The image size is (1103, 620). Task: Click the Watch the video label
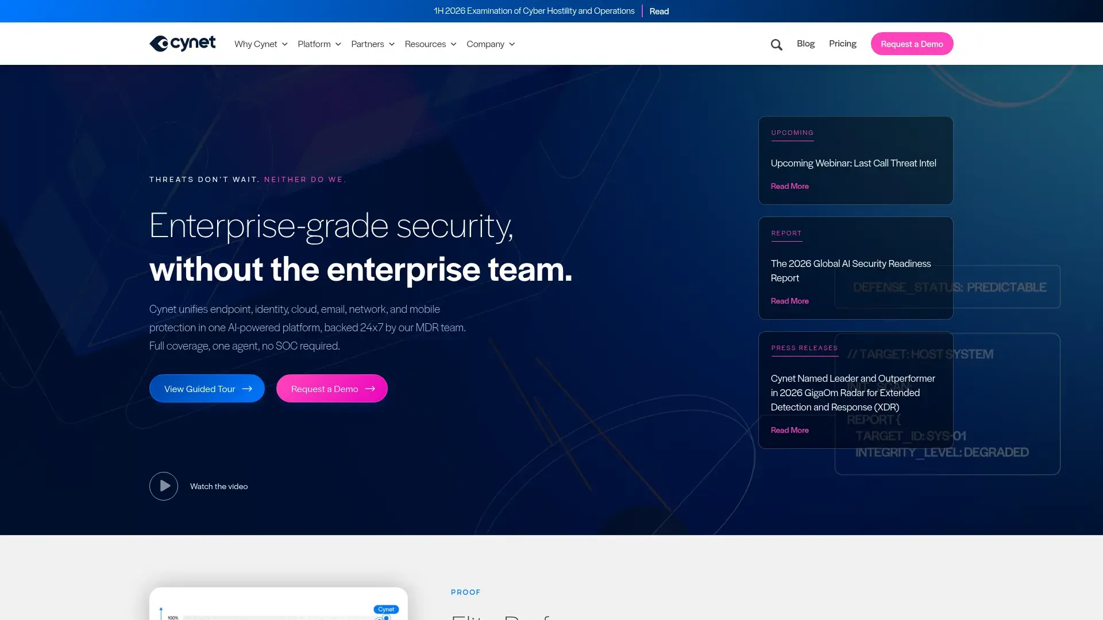click(219, 486)
